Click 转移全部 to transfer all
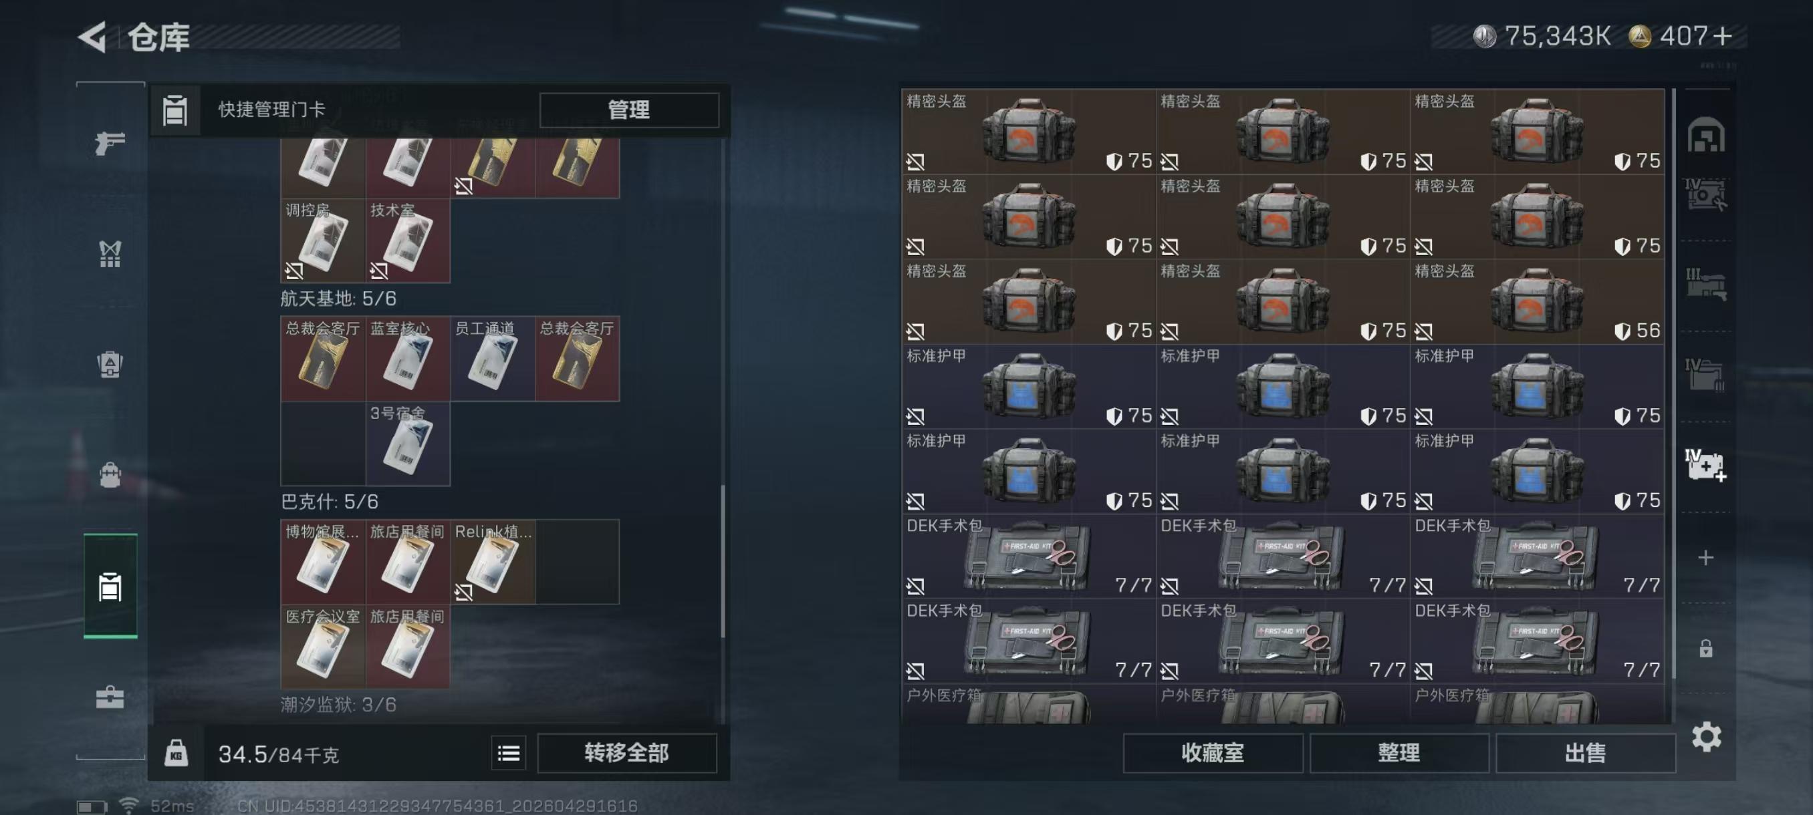This screenshot has width=1813, height=815. (626, 753)
